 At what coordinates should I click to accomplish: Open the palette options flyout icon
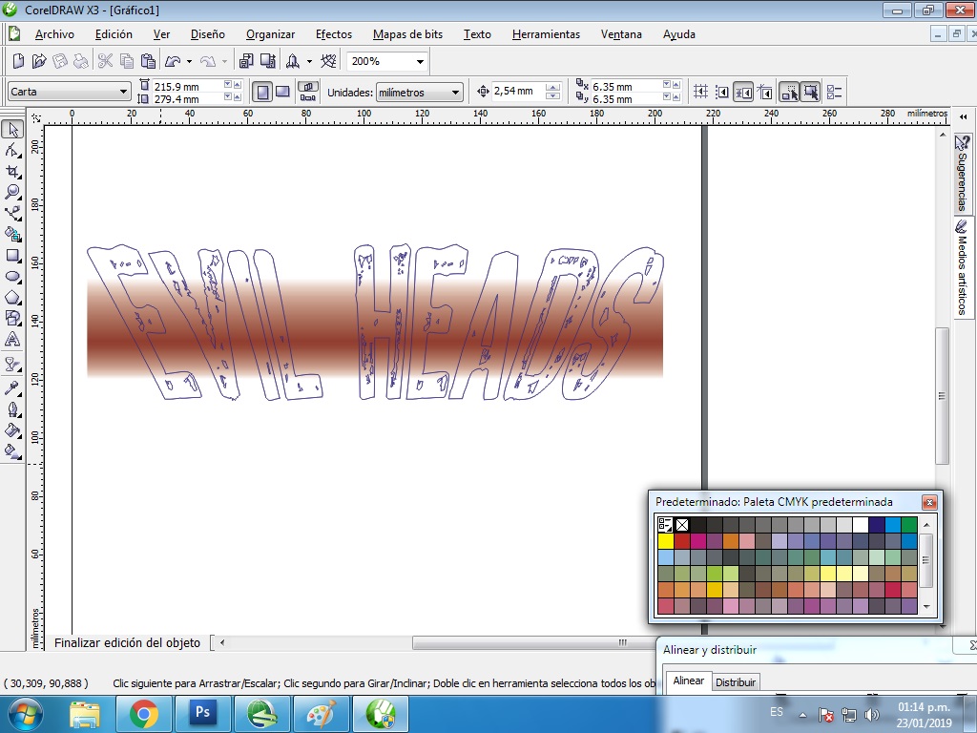tap(665, 525)
